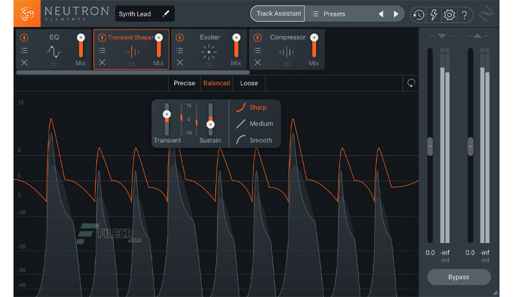Select the Compressor waveform icon
Image resolution: width=513 pixels, height=297 pixels.
point(287,52)
